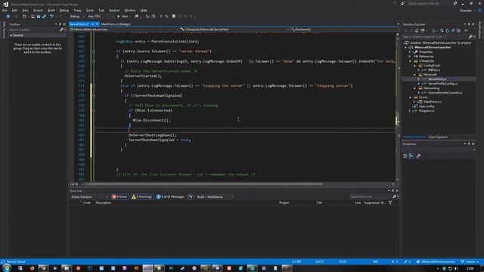Screen dimensions: 484x272
Task: Open the File menu
Action: click(5, 10)
